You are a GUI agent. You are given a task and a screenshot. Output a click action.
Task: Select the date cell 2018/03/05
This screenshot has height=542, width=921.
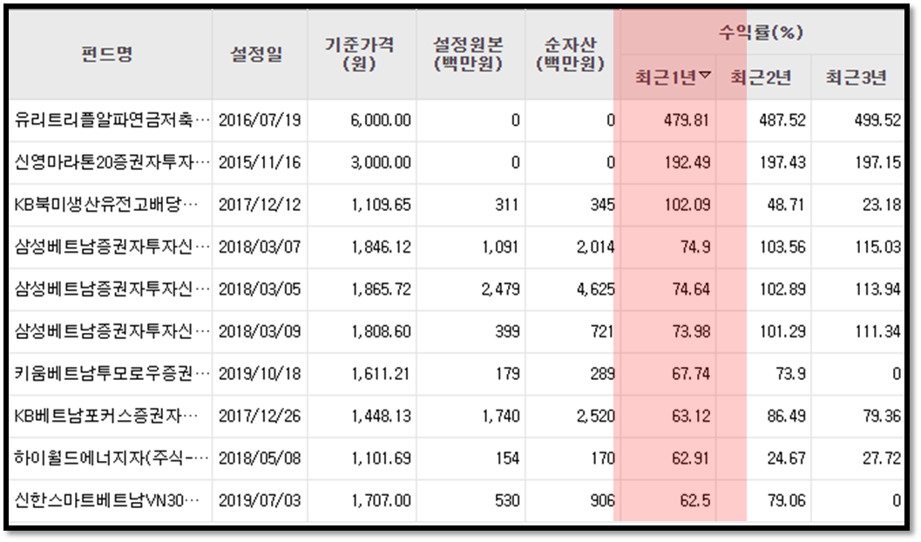click(260, 289)
